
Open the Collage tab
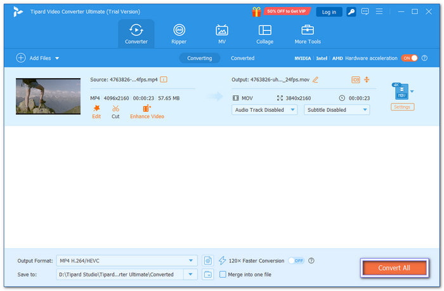pos(264,34)
